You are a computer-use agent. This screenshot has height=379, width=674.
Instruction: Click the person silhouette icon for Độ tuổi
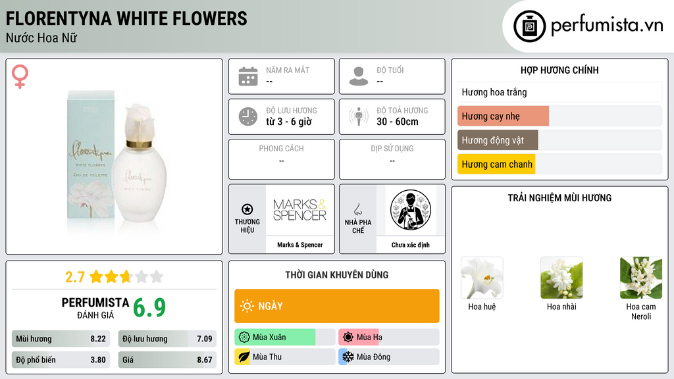coord(359,76)
